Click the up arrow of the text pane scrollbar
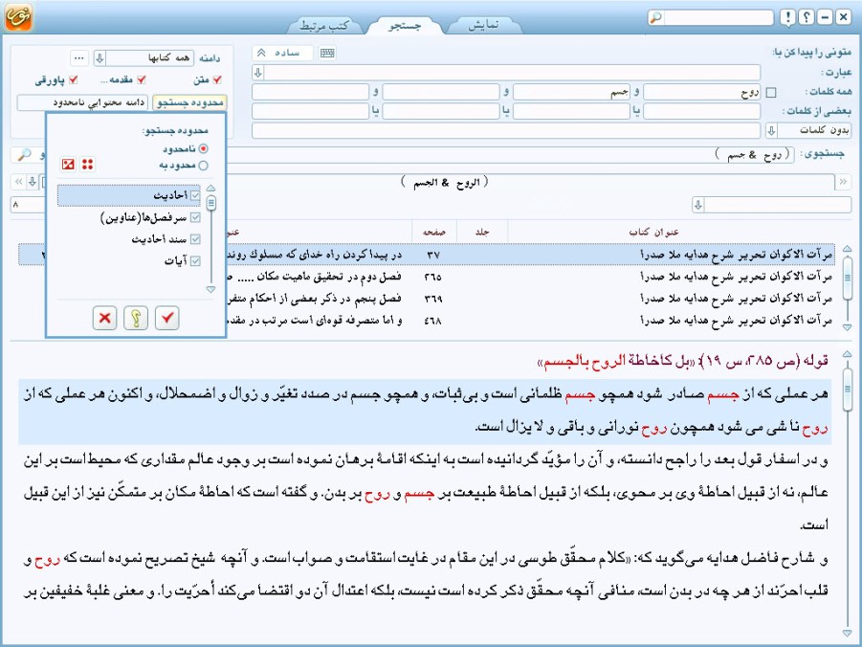The height and width of the screenshot is (647, 862). [x=847, y=354]
